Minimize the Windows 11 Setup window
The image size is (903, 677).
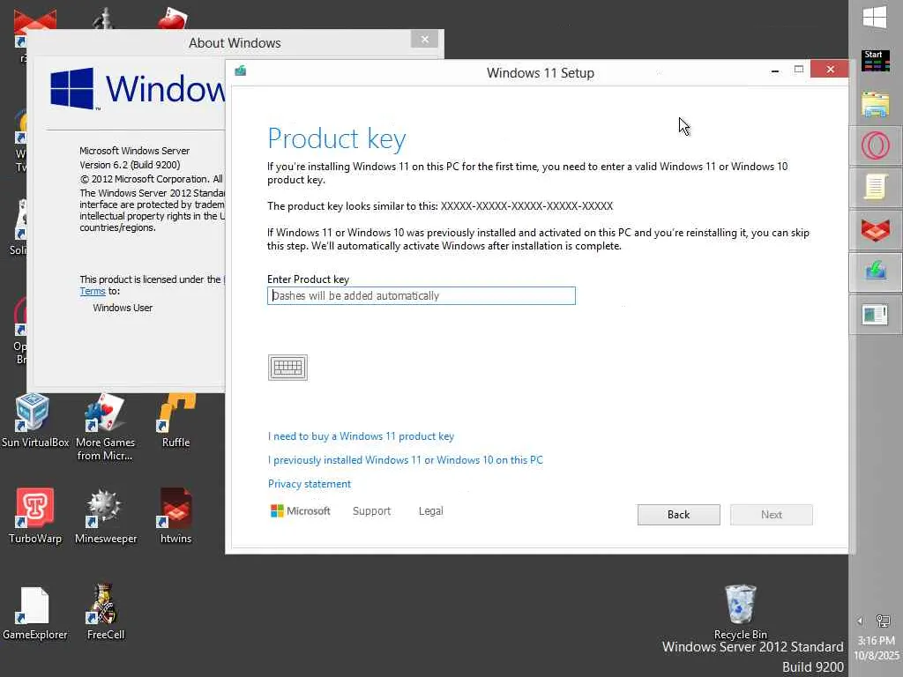coord(775,71)
